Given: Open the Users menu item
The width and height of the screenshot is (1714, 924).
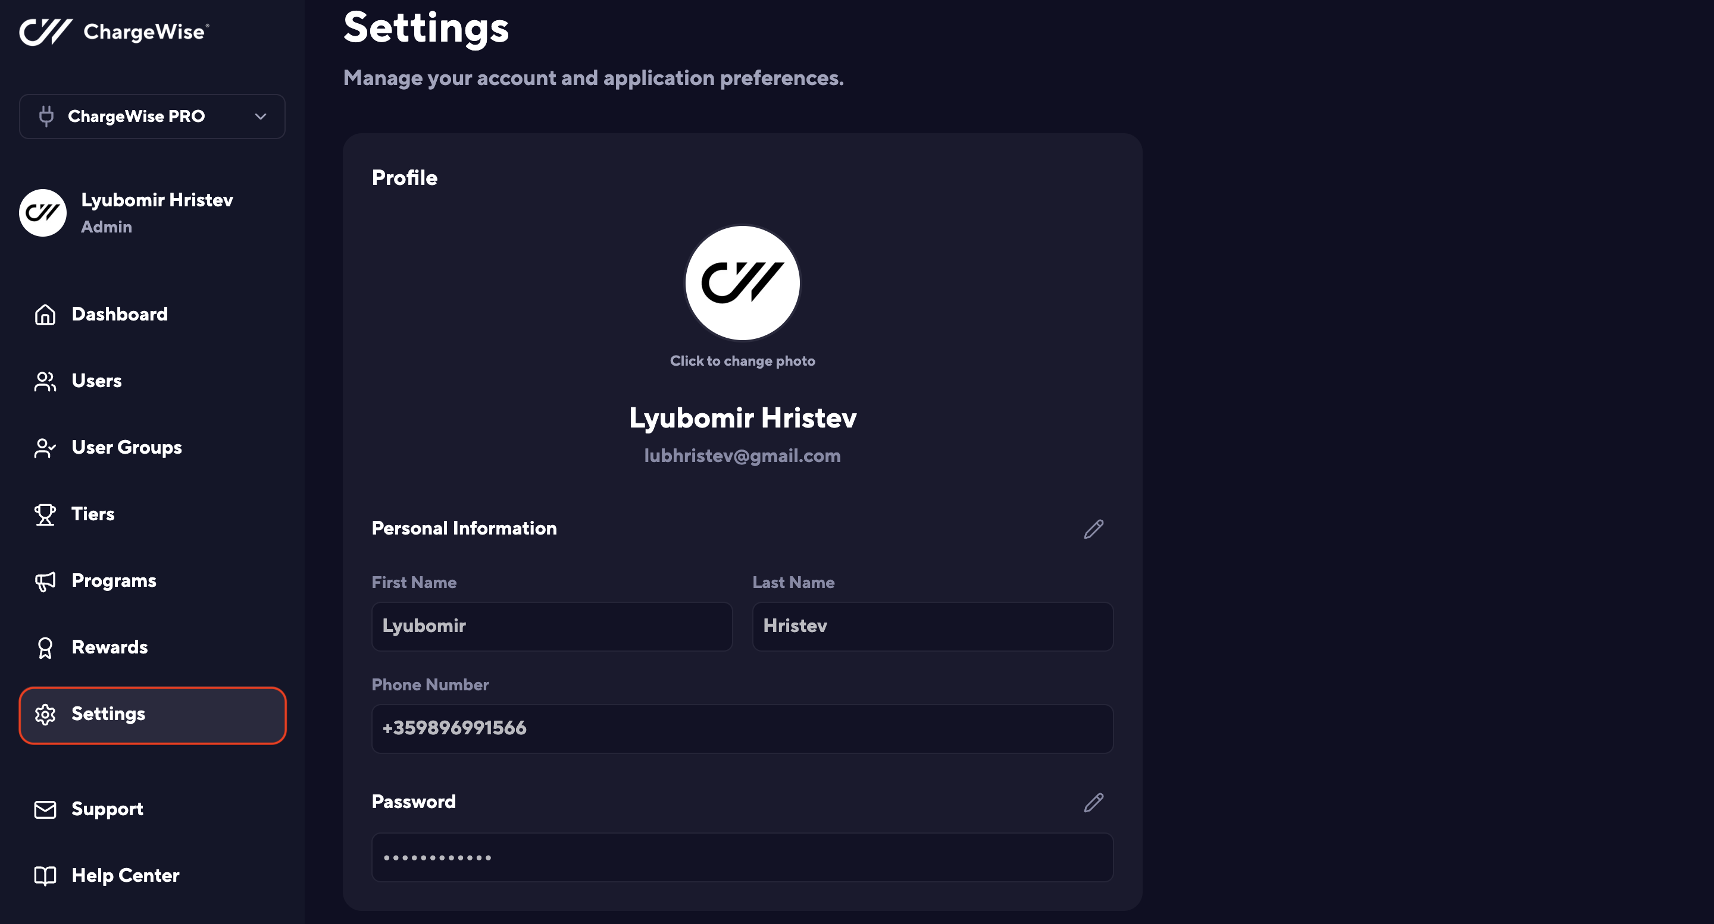Looking at the screenshot, I should 96,381.
